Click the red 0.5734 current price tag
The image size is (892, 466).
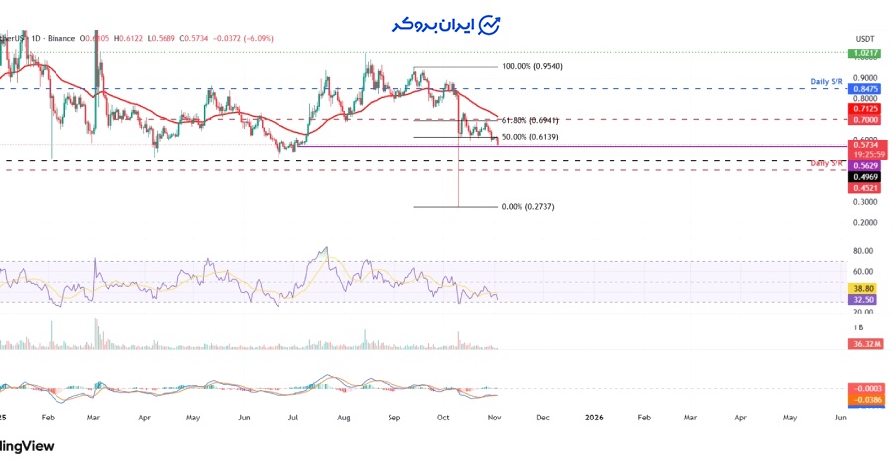click(863, 145)
